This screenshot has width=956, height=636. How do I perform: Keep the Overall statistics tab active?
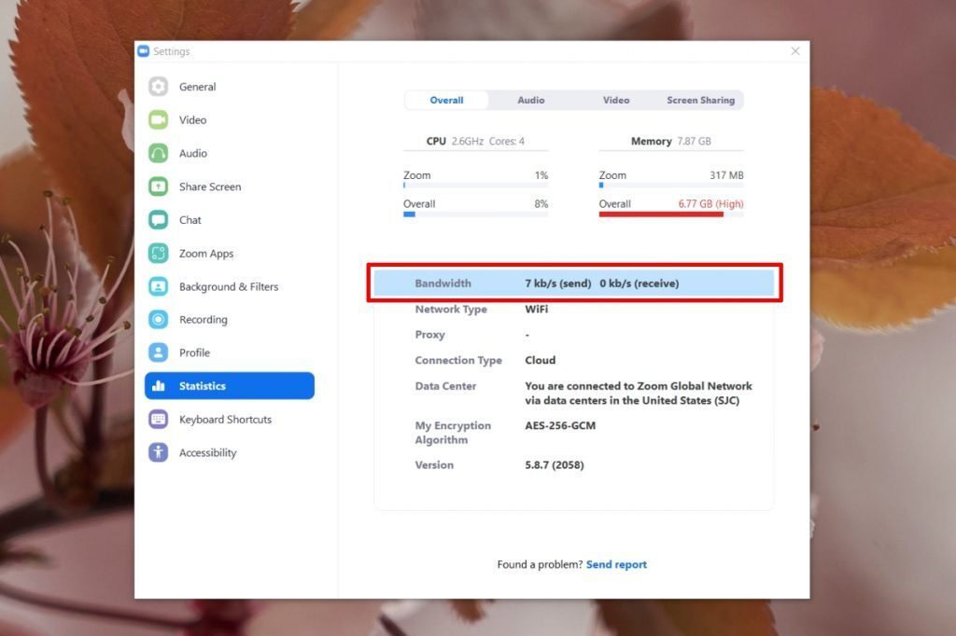446,100
